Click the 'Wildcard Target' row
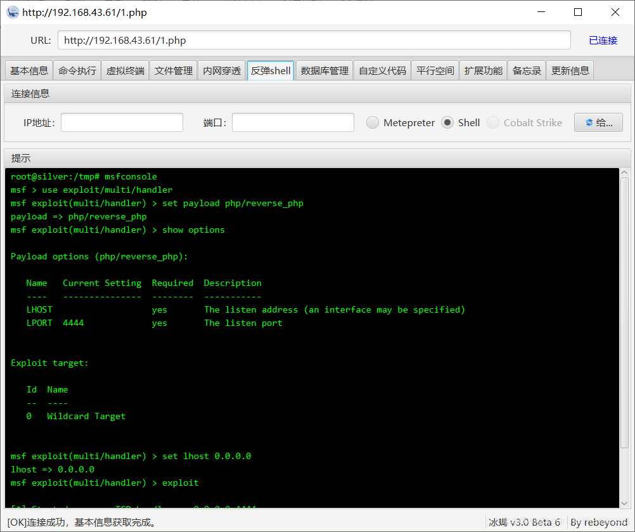This screenshot has width=635, height=532. click(75, 416)
